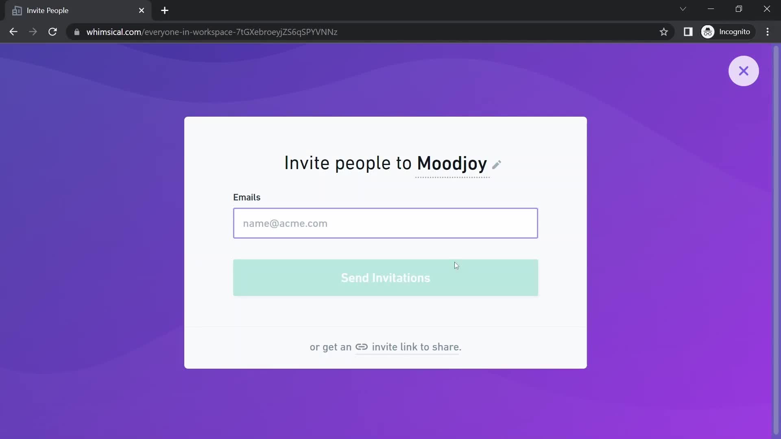This screenshot has height=439, width=781.
Task: Click the close tab X on current tab
Action: pyautogui.click(x=141, y=10)
